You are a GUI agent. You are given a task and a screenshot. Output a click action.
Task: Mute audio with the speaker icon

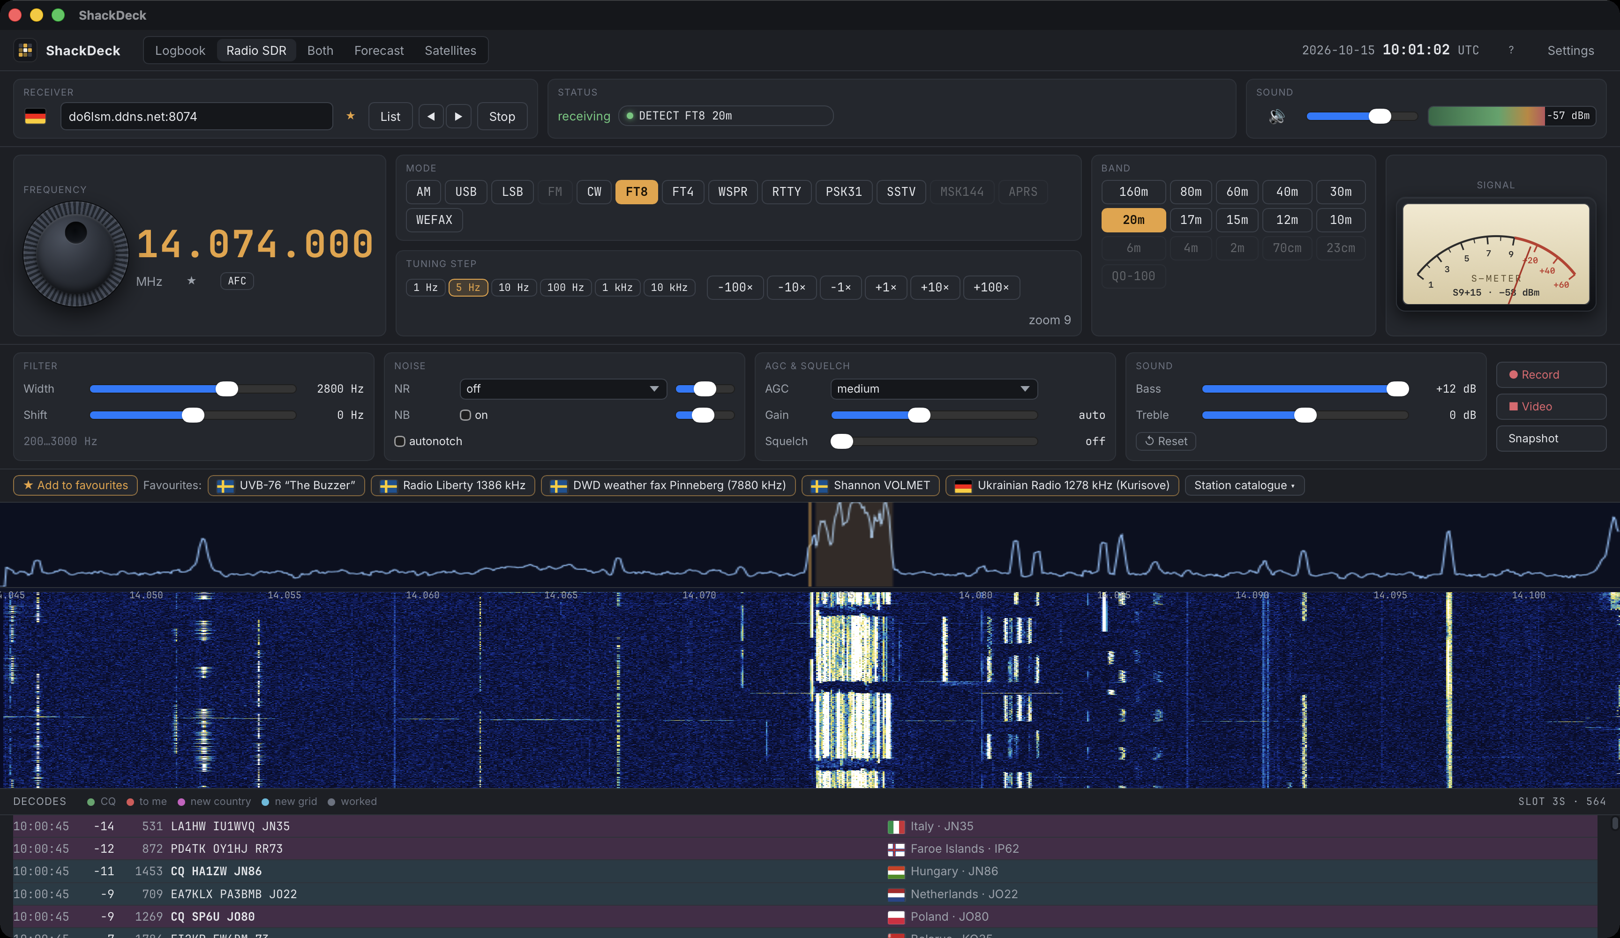(x=1277, y=116)
